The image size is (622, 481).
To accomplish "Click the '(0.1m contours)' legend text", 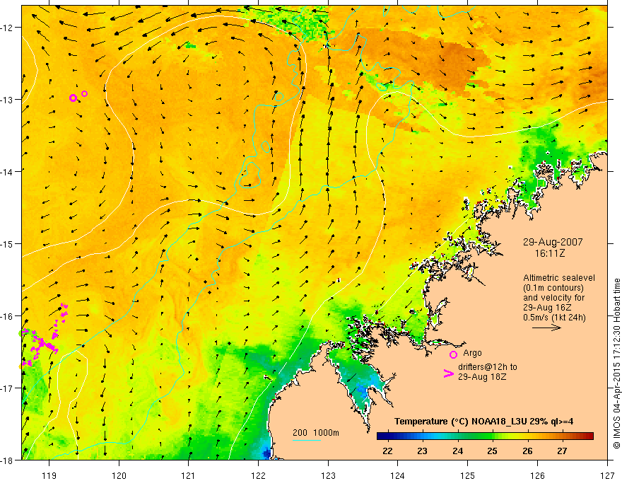I will point(553,288).
